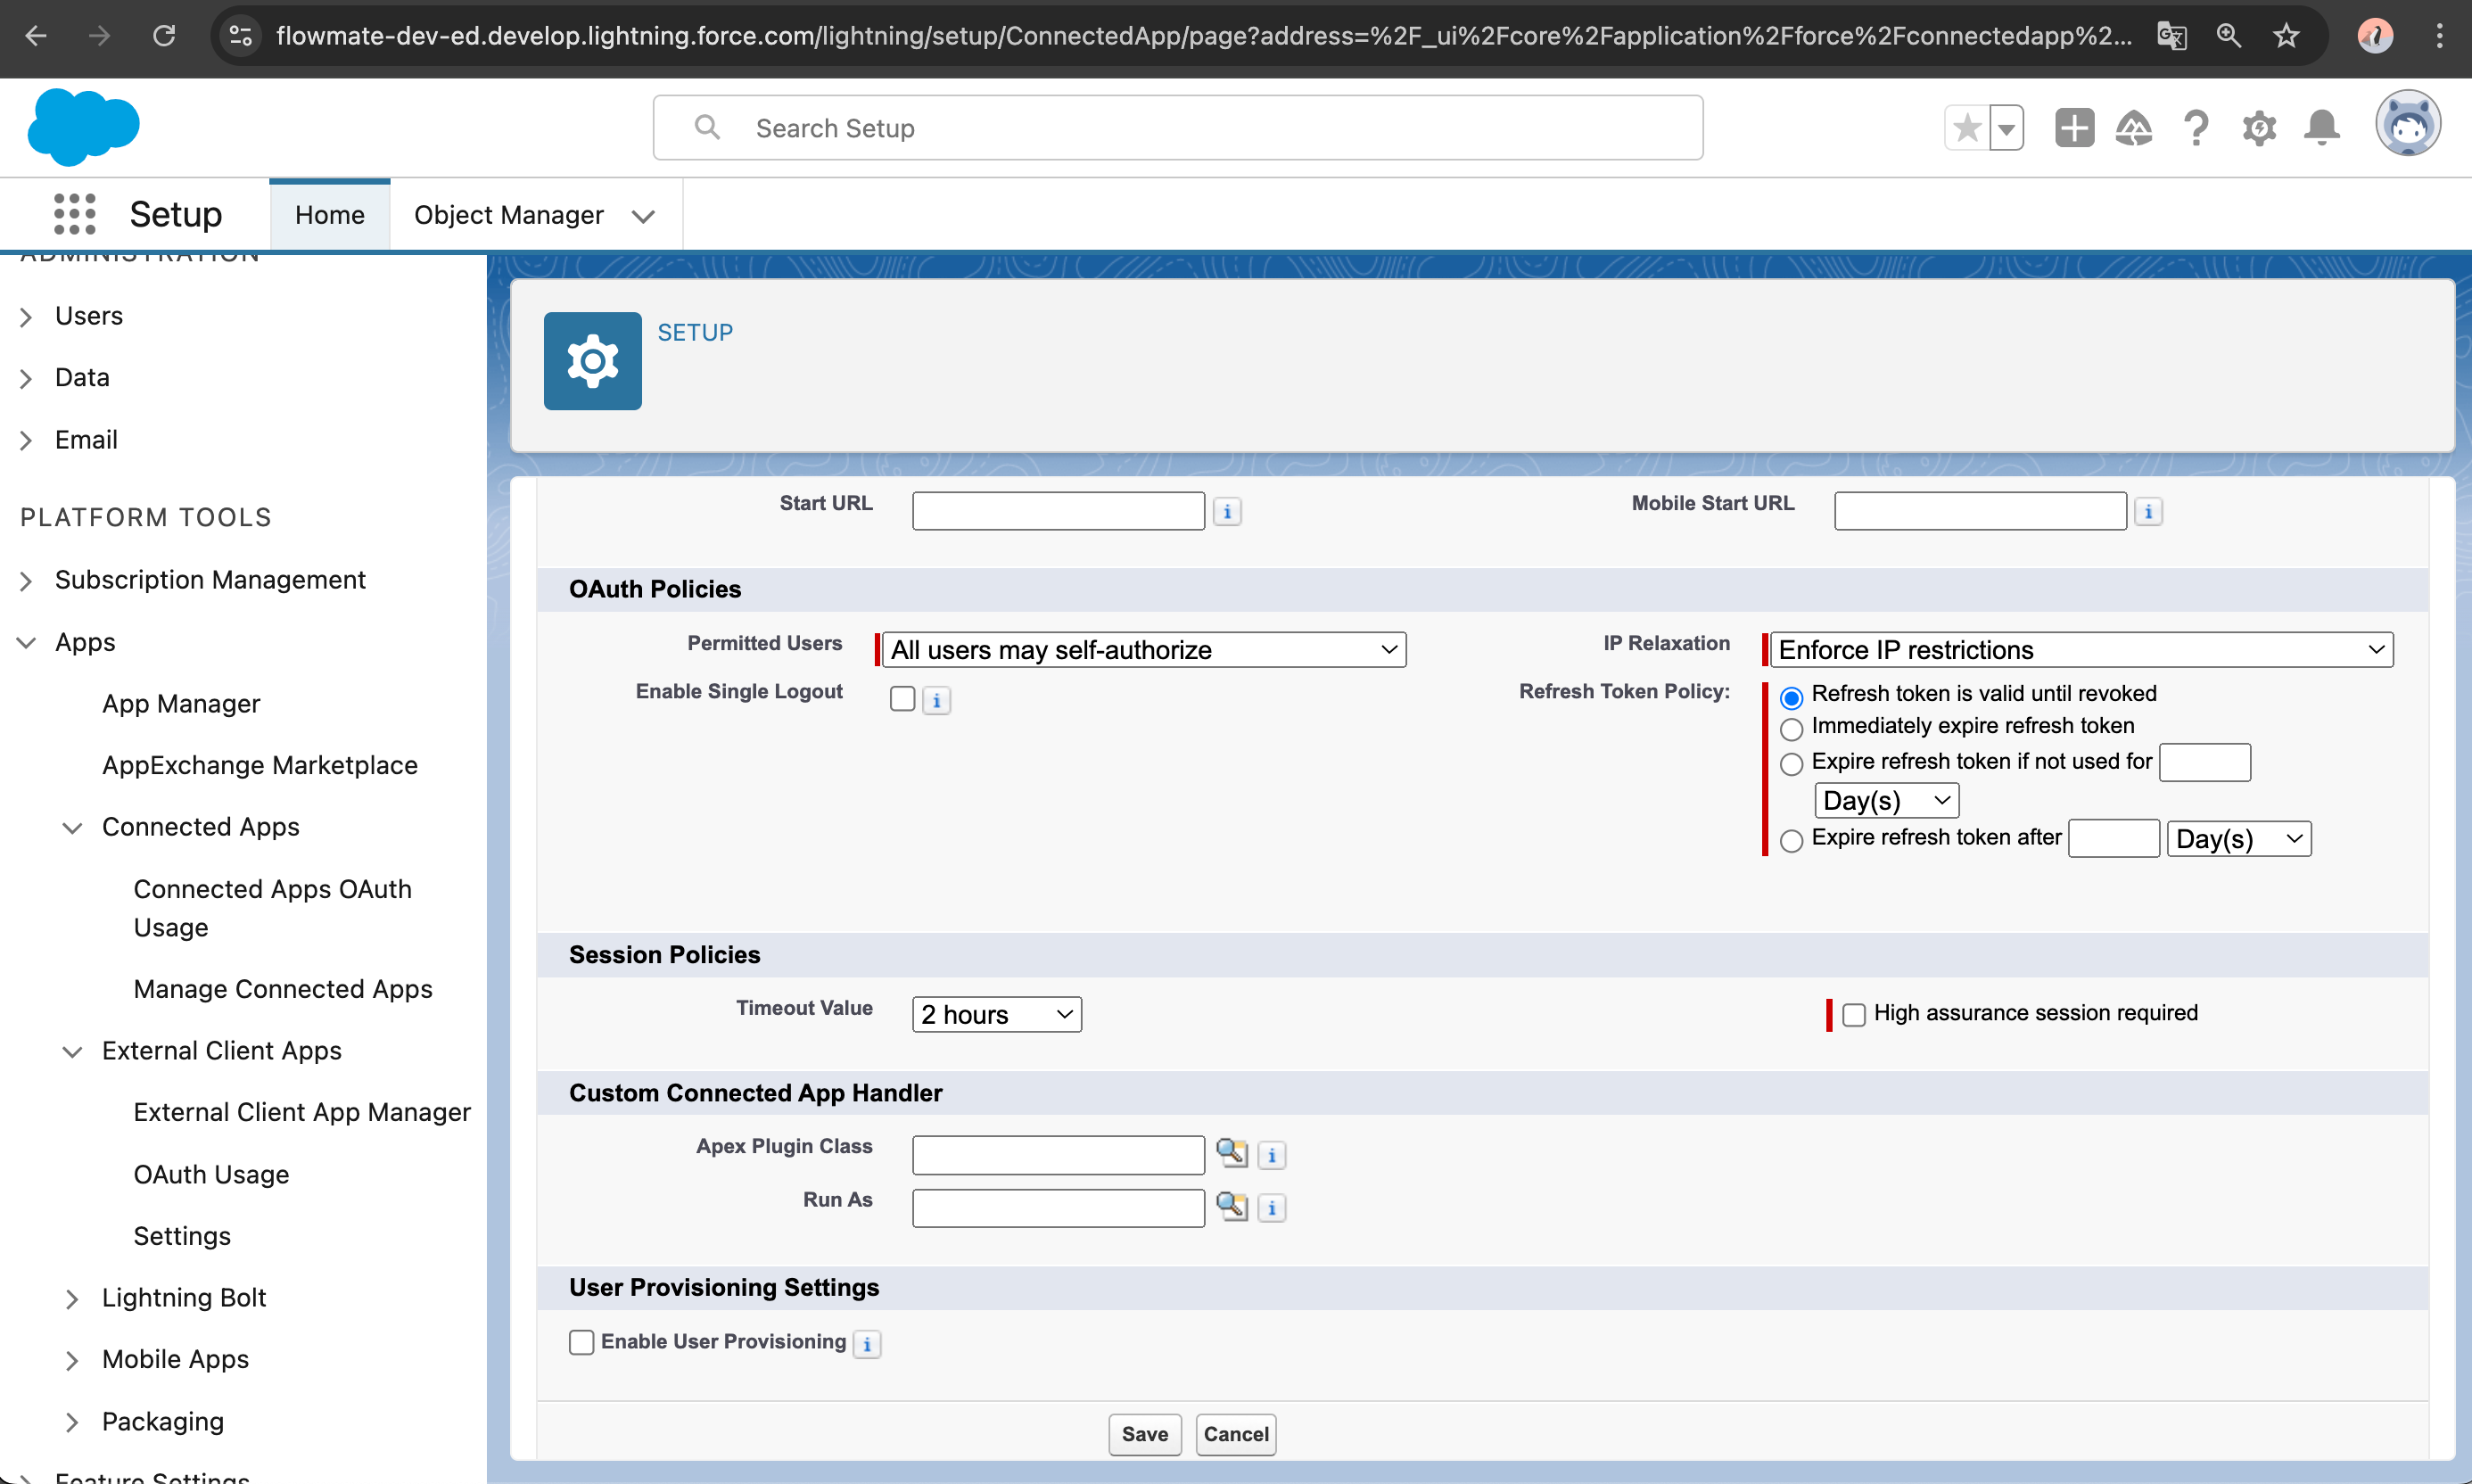Open the notifications bell
Screen dimensions: 2472x1484
point(2322,128)
